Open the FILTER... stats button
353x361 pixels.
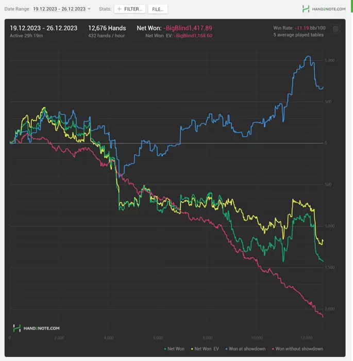pyautogui.click(x=130, y=9)
